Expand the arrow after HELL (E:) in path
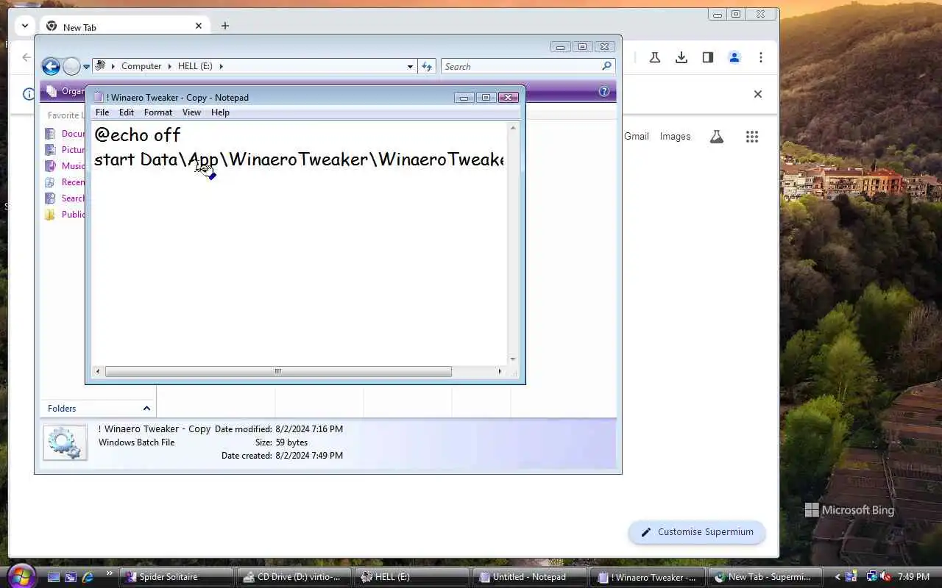Viewport: 942px width, 588px height. [221, 66]
